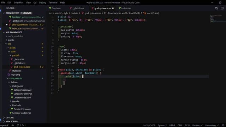Screen dimensions: 226x127
Task: Click the src breadcrumb segment
Action: tap(50, 13)
